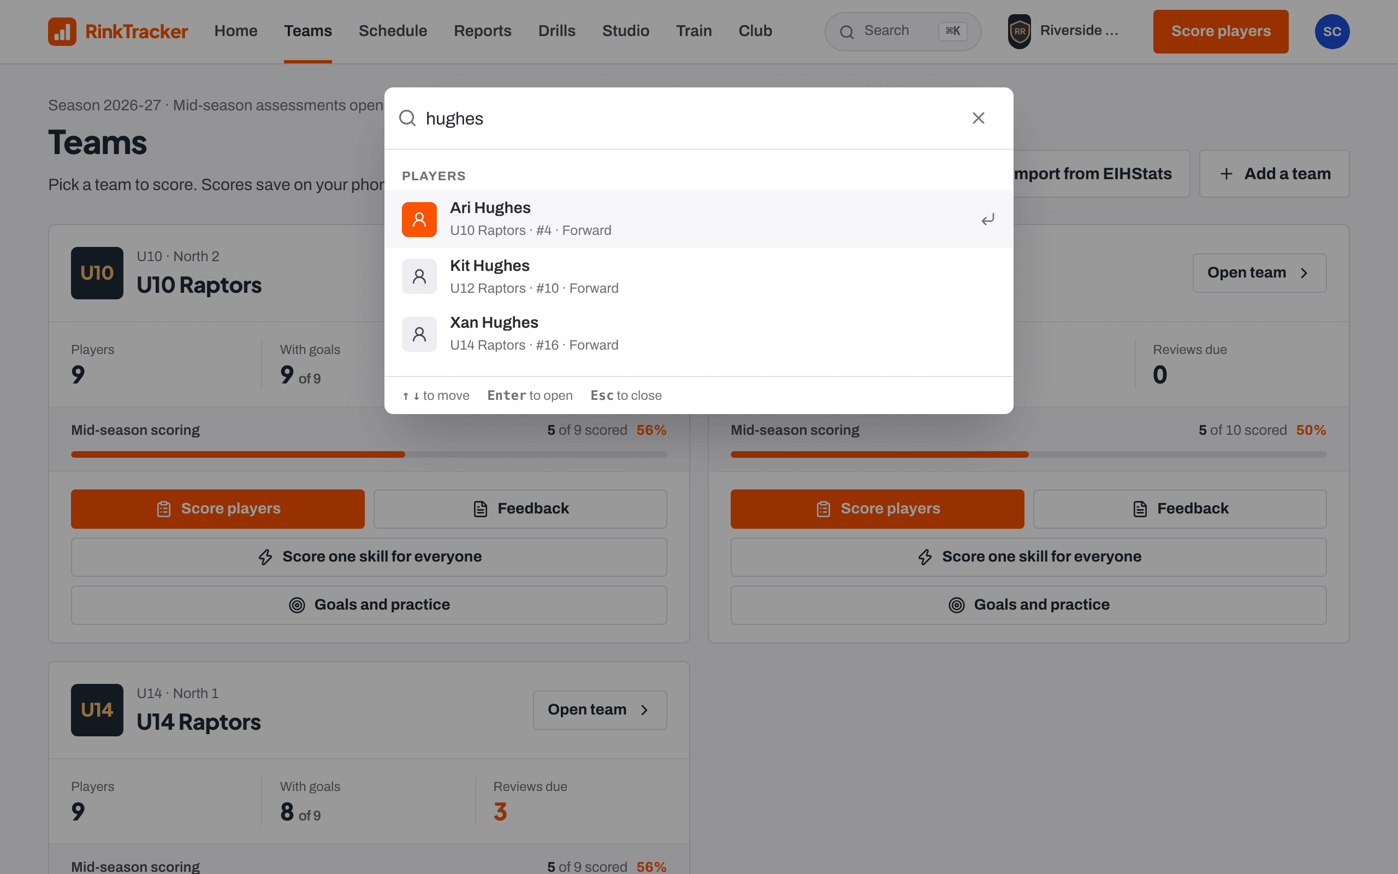Click the magnifier icon beside hughes
The height and width of the screenshot is (874, 1398).
[x=407, y=118]
